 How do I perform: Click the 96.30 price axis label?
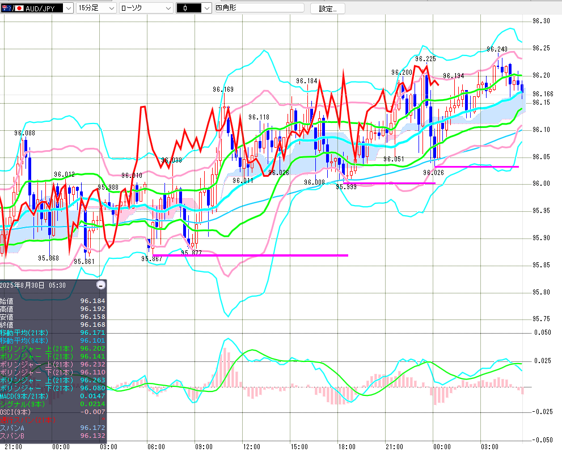541,21
